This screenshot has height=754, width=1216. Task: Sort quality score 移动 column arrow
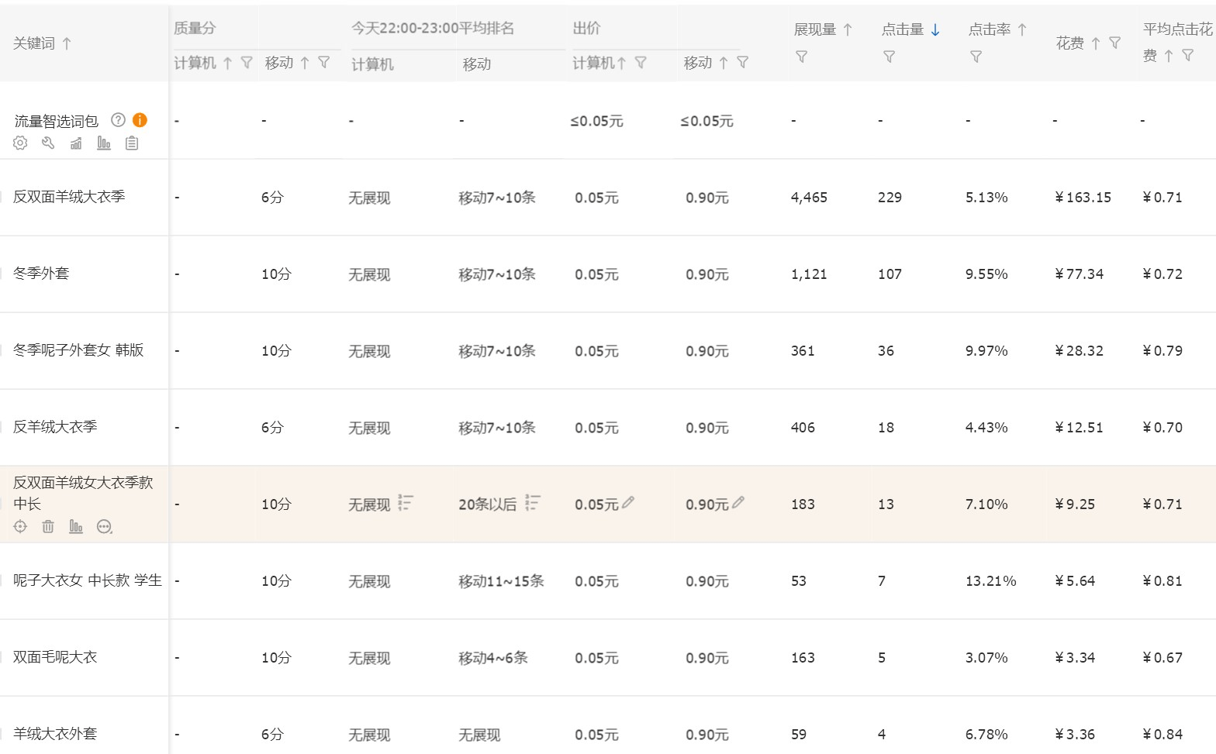coord(305,63)
